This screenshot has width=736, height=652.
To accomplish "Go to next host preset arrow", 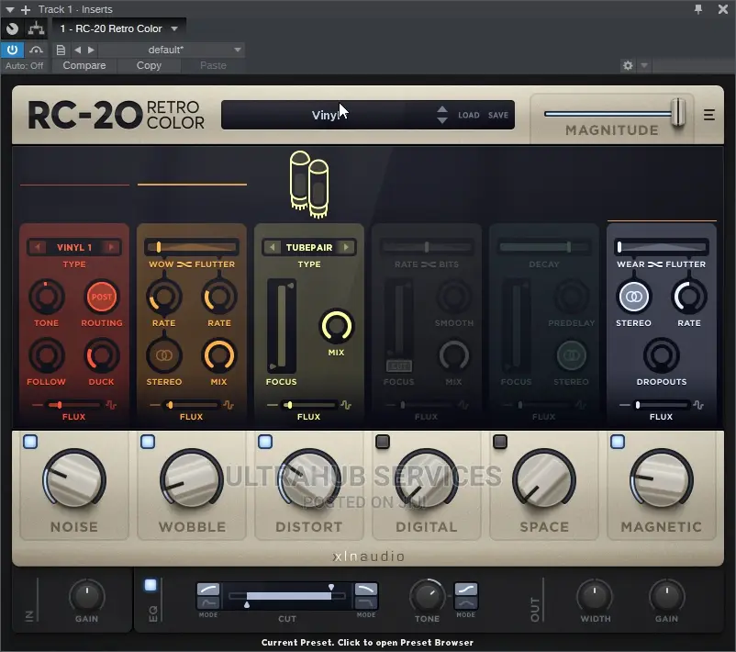I will point(91,50).
